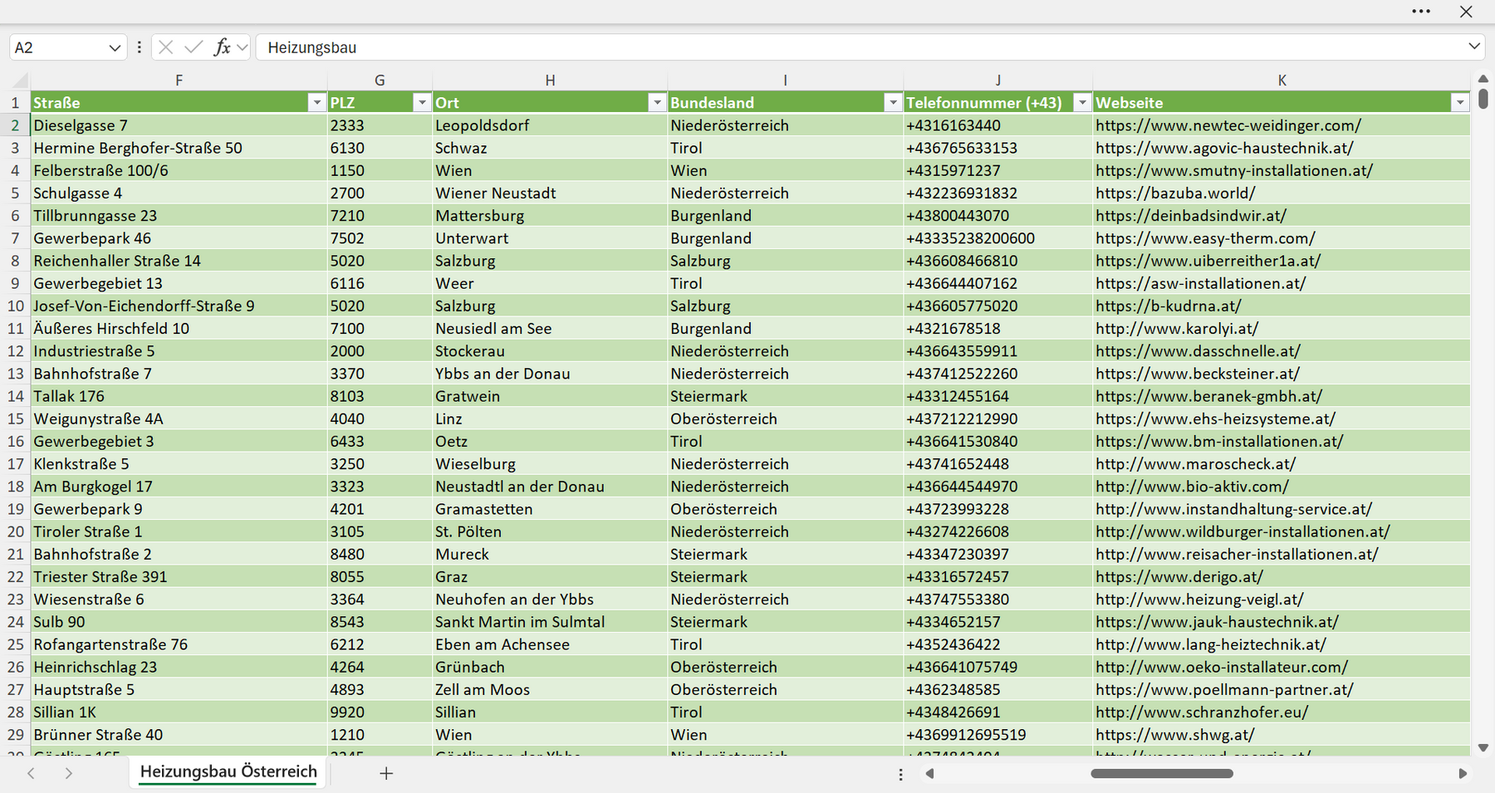The width and height of the screenshot is (1495, 793).
Task: Open the PLZ column filter dropdown
Action: click(422, 102)
